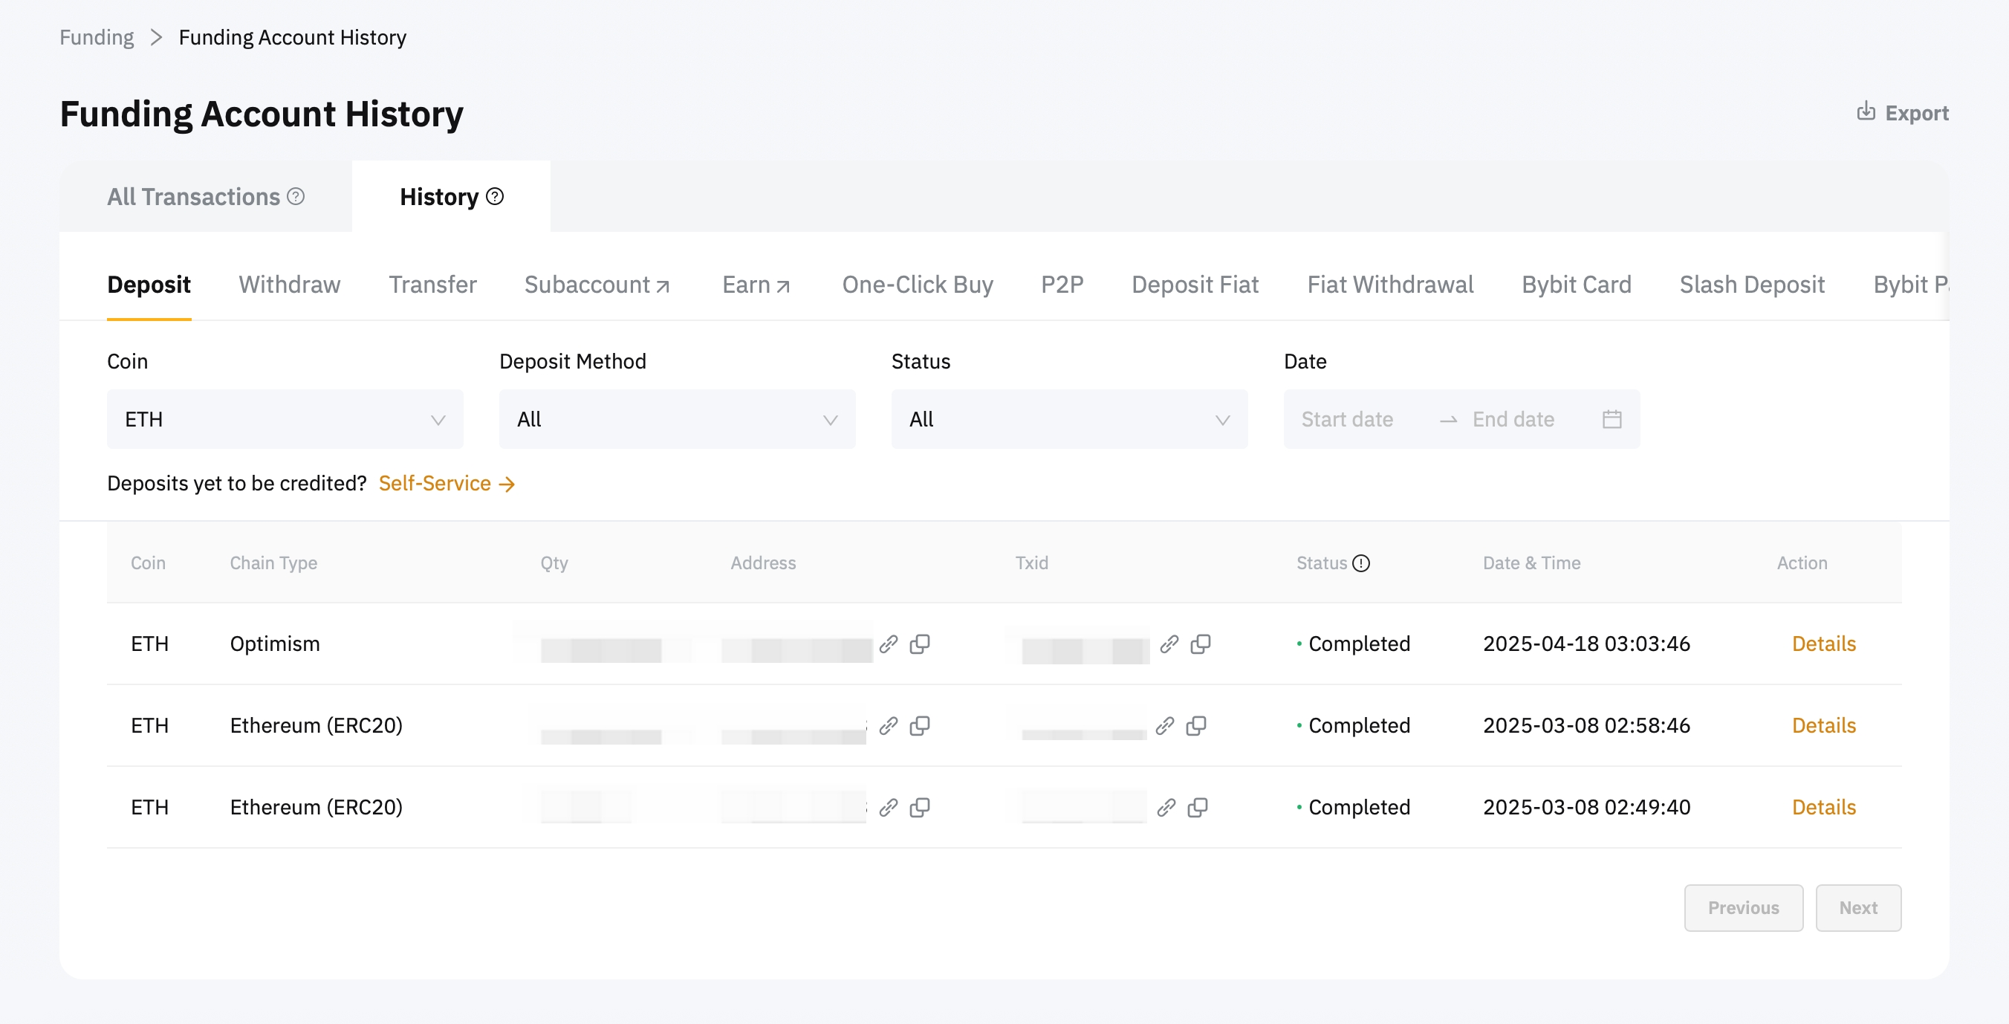Click the help icon beside History tab

pyautogui.click(x=495, y=196)
